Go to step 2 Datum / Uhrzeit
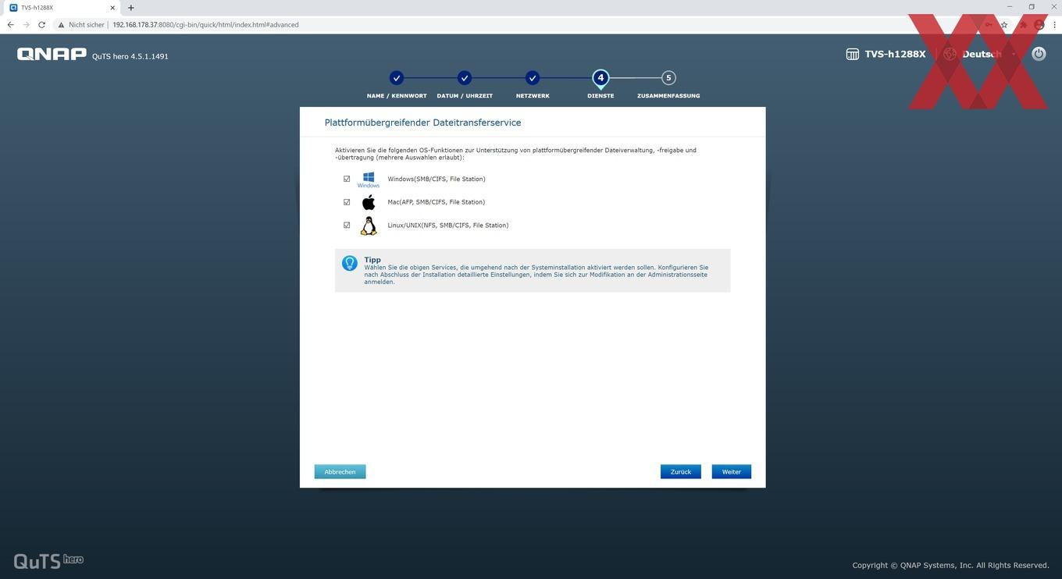 tap(465, 78)
